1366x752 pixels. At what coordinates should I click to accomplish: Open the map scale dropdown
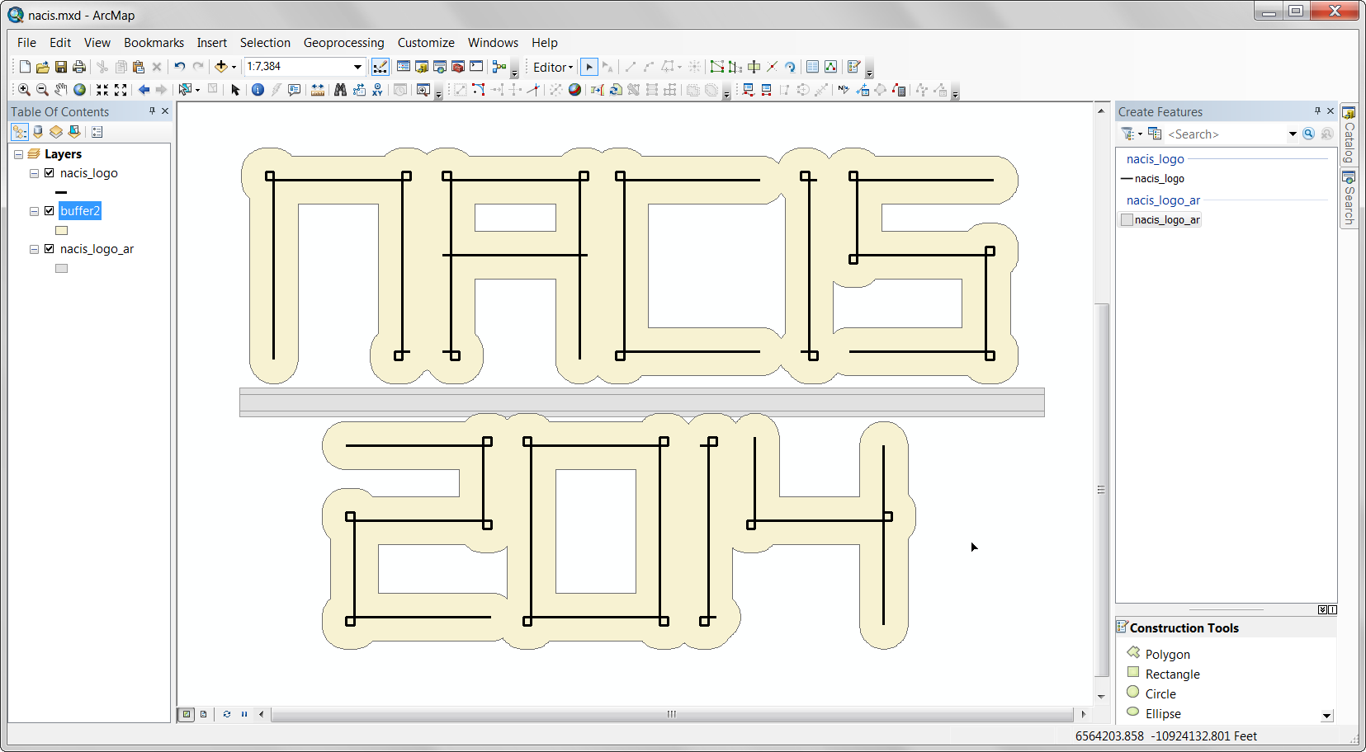pos(357,67)
